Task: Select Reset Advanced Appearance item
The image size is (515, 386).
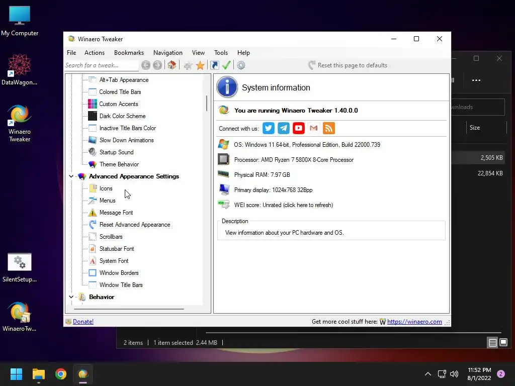Action: 135,225
